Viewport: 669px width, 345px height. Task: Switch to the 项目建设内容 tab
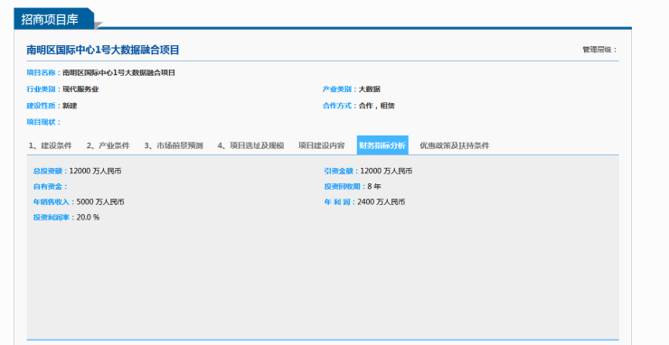tap(321, 145)
